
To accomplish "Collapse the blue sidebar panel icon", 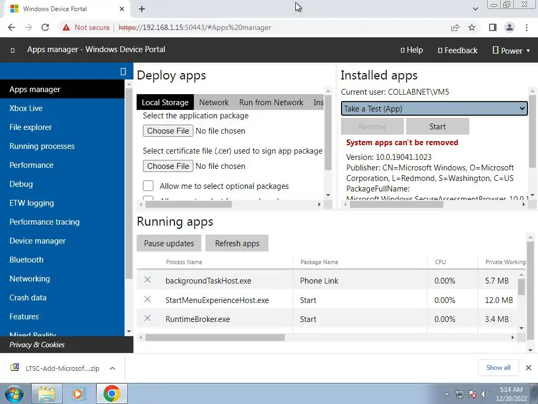I will click(x=123, y=72).
